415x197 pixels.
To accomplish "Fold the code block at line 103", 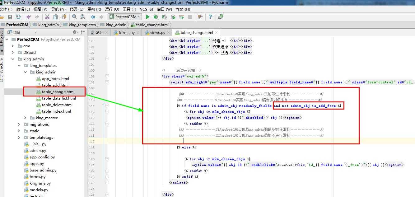I will tap(107, 59).
